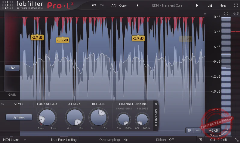Collapse panel with left double chevron
Image resolution: width=240 pixels, height=143 pixels.
tap(2, 104)
